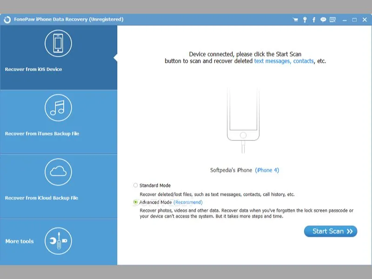Viewport: 372px width, 279px height.
Task: Click the window title FonePaw iPhone Data Recovery
Action: pos(69,20)
